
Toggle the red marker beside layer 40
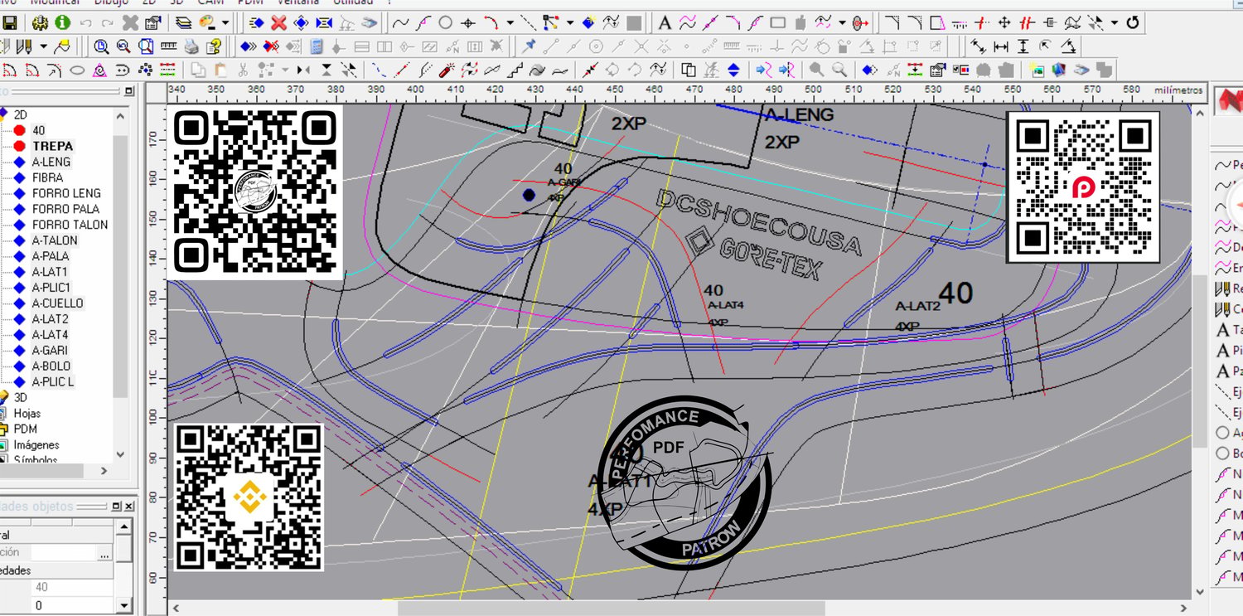coord(20,130)
